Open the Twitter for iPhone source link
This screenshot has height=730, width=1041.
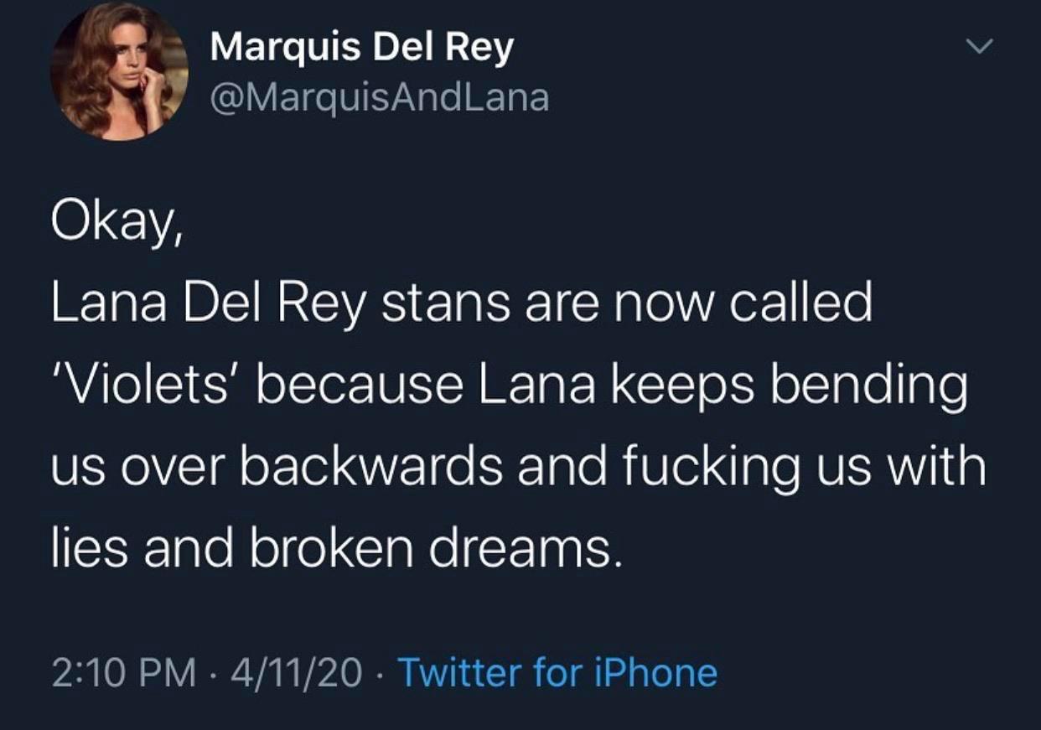click(x=557, y=673)
